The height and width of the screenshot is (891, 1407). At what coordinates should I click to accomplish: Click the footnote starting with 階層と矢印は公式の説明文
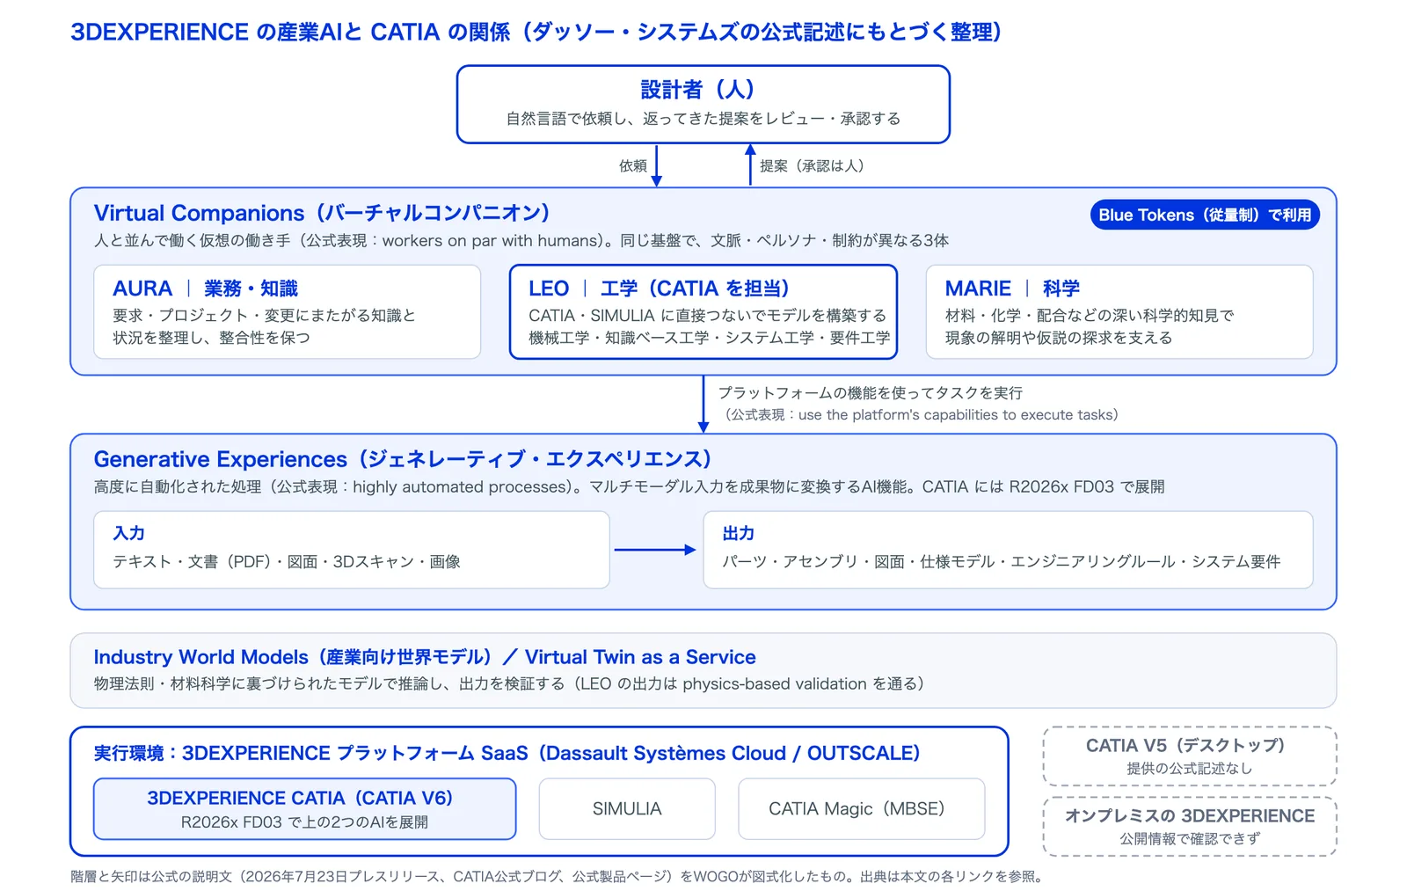558,876
